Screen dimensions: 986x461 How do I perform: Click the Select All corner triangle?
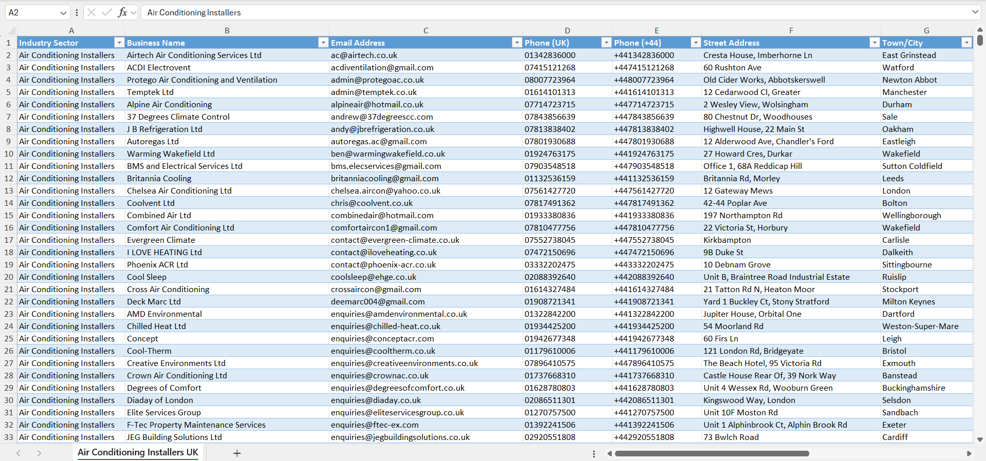coord(11,31)
